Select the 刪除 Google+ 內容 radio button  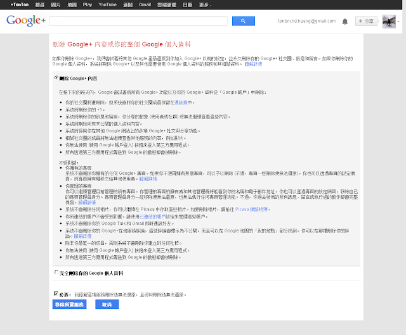click(x=56, y=77)
